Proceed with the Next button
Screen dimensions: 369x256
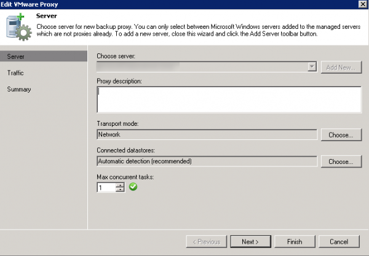coord(250,242)
